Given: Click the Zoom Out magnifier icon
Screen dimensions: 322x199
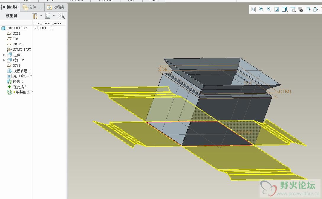Looking at the screenshot, I should click(x=269, y=9).
